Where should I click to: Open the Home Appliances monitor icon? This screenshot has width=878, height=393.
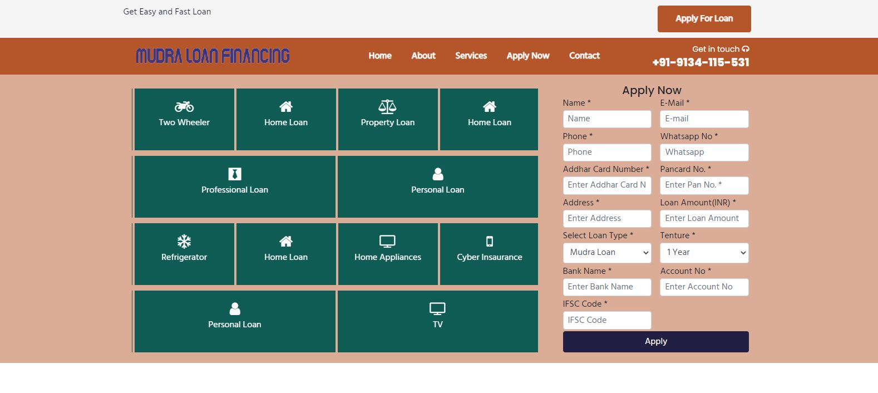coord(387,241)
